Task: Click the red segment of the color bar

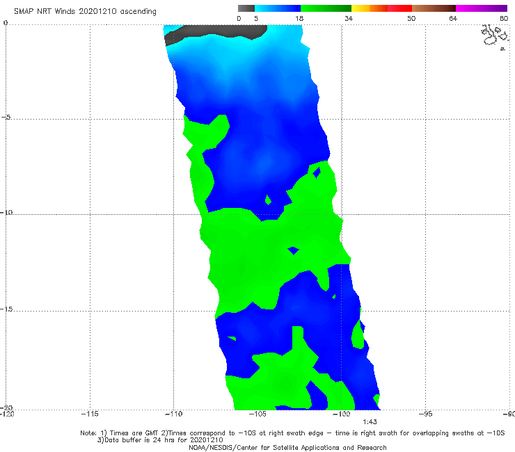Action: 399,8
